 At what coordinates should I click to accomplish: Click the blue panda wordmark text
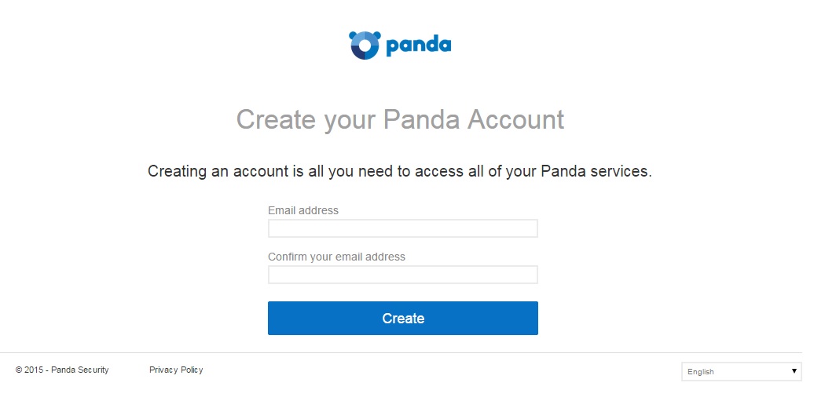coord(419,46)
